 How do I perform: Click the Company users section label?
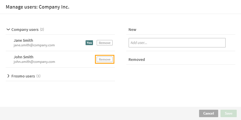pos(25,29)
